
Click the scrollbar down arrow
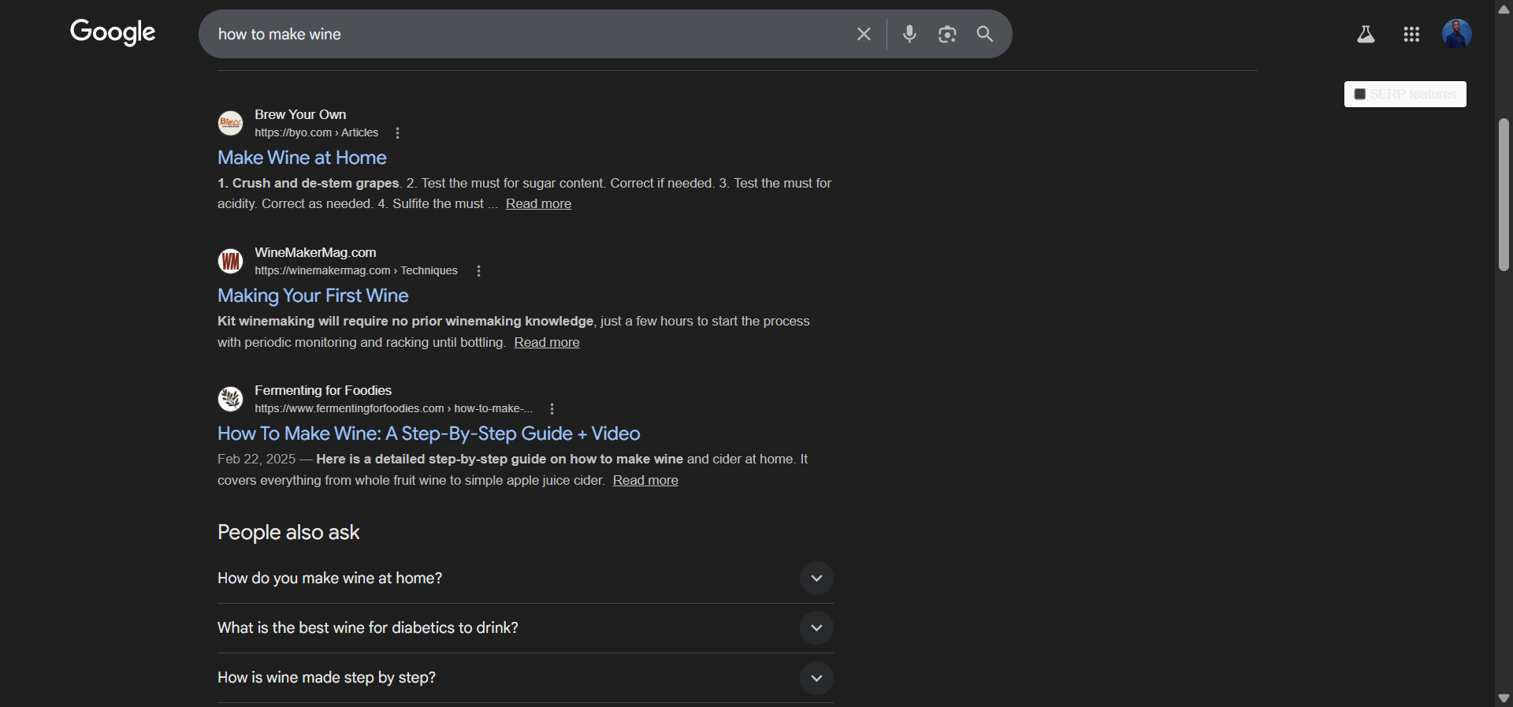point(1504,698)
